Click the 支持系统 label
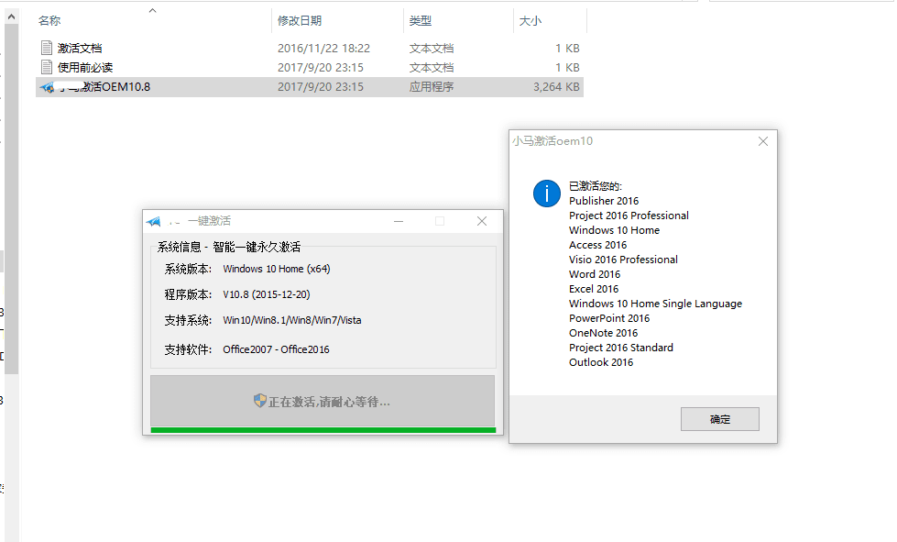Screen dimensions: 897x542 pyautogui.click(x=188, y=320)
